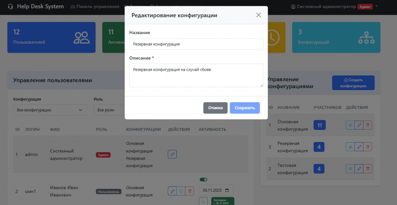Open the Все роли dropdown
This screenshot has height=205, width=397.
point(109,110)
